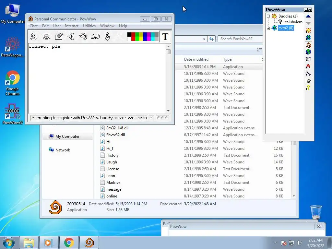Open DataWagon desktop shortcut
332x249 pixels.
coord(12,47)
